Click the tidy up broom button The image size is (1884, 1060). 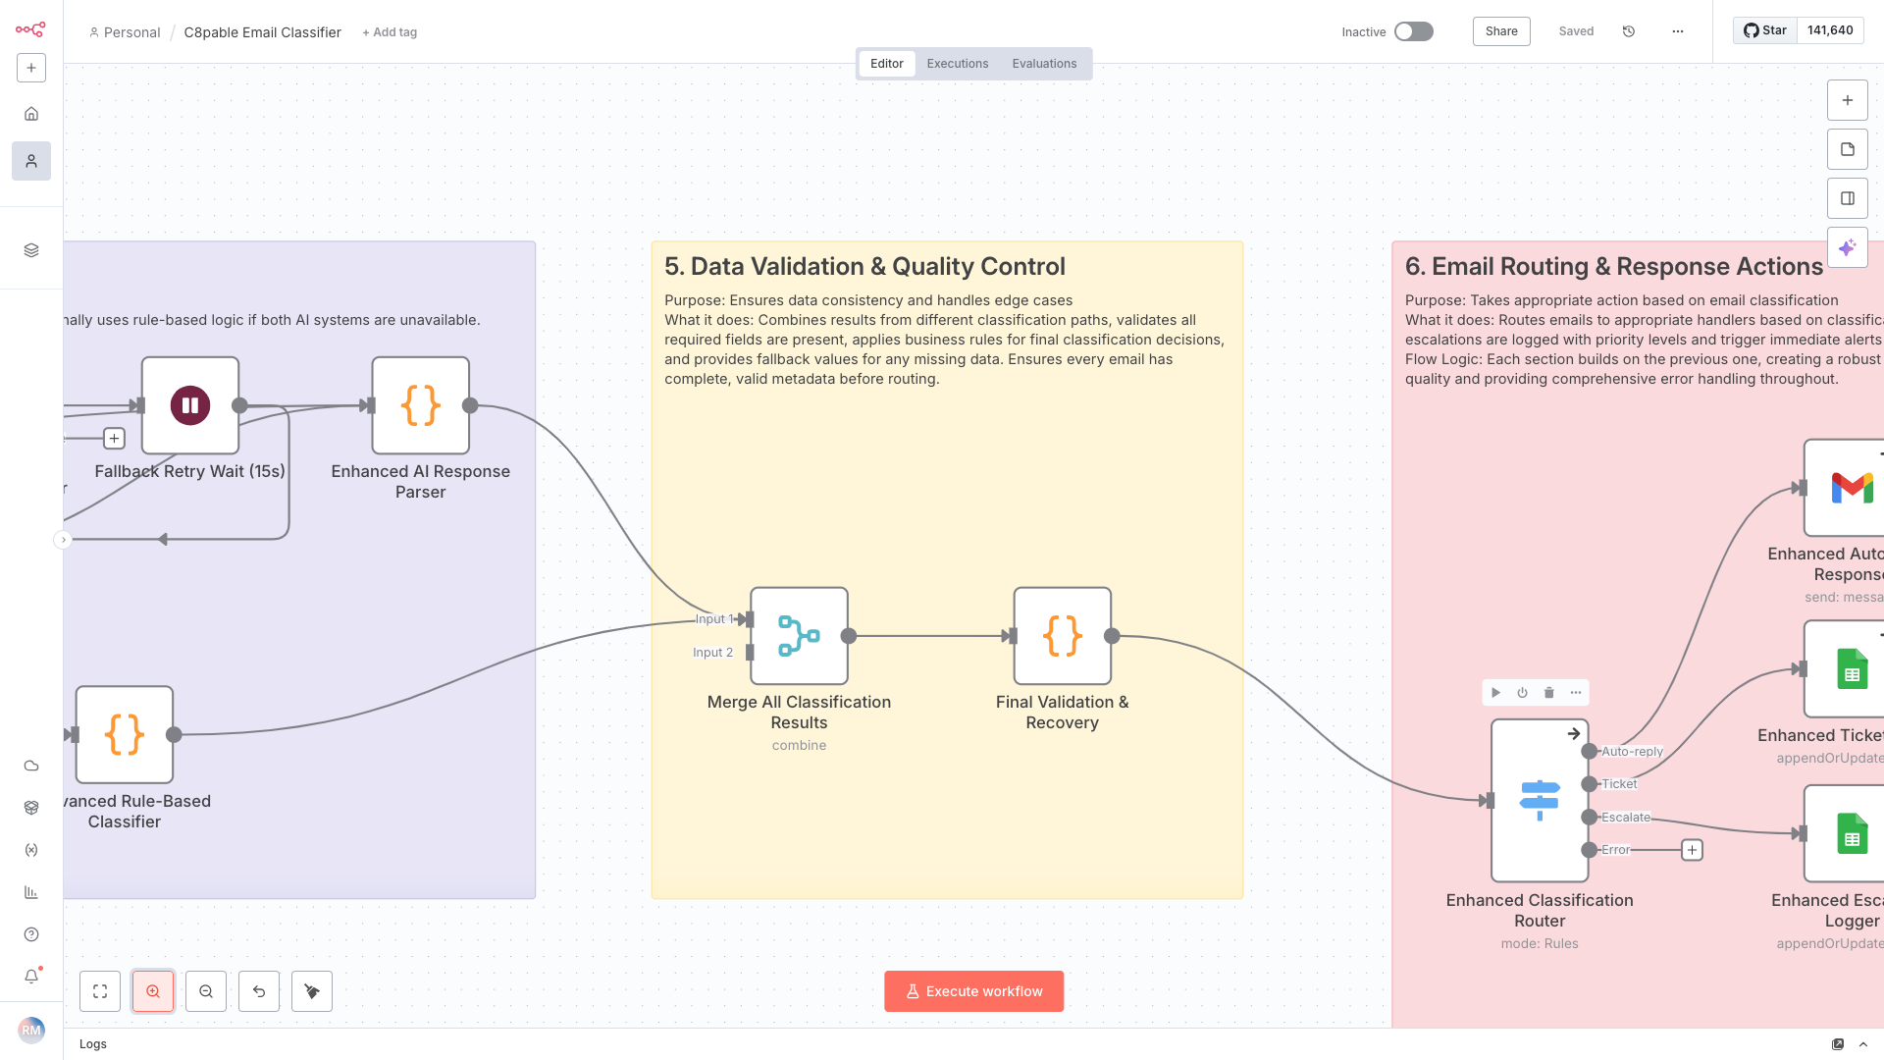pos(312,991)
